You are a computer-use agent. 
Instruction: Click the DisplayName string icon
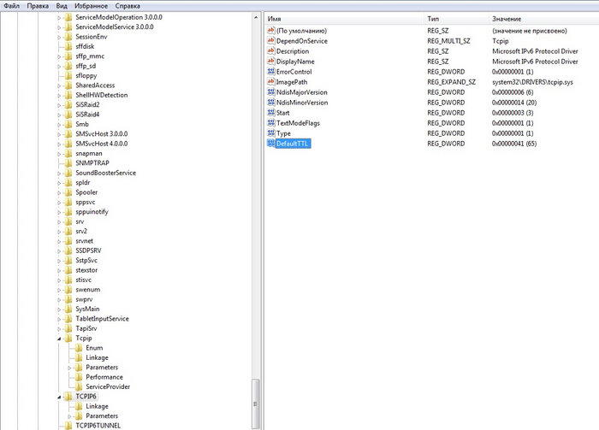click(x=271, y=61)
